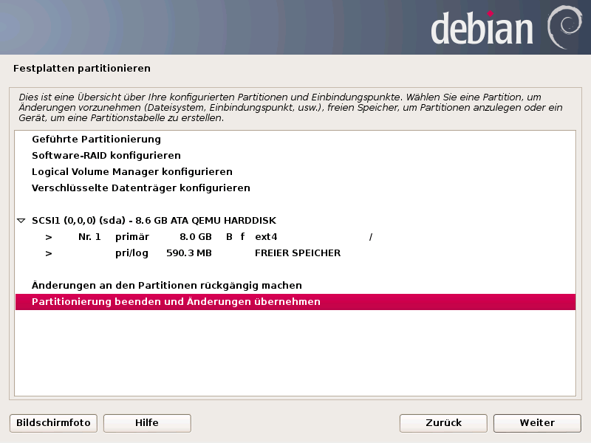The width and height of the screenshot is (591, 443).
Task: Select Geführte Partitionierung
Action: tap(96, 140)
